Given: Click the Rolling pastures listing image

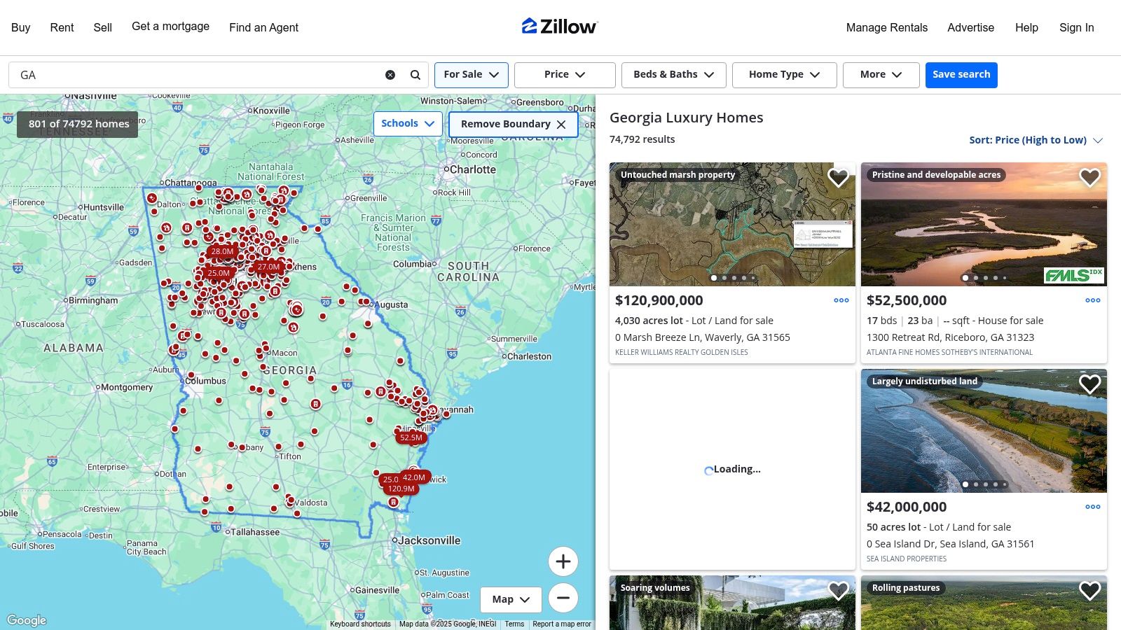Looking at the screenshot, I should click(x=984, y=603).
